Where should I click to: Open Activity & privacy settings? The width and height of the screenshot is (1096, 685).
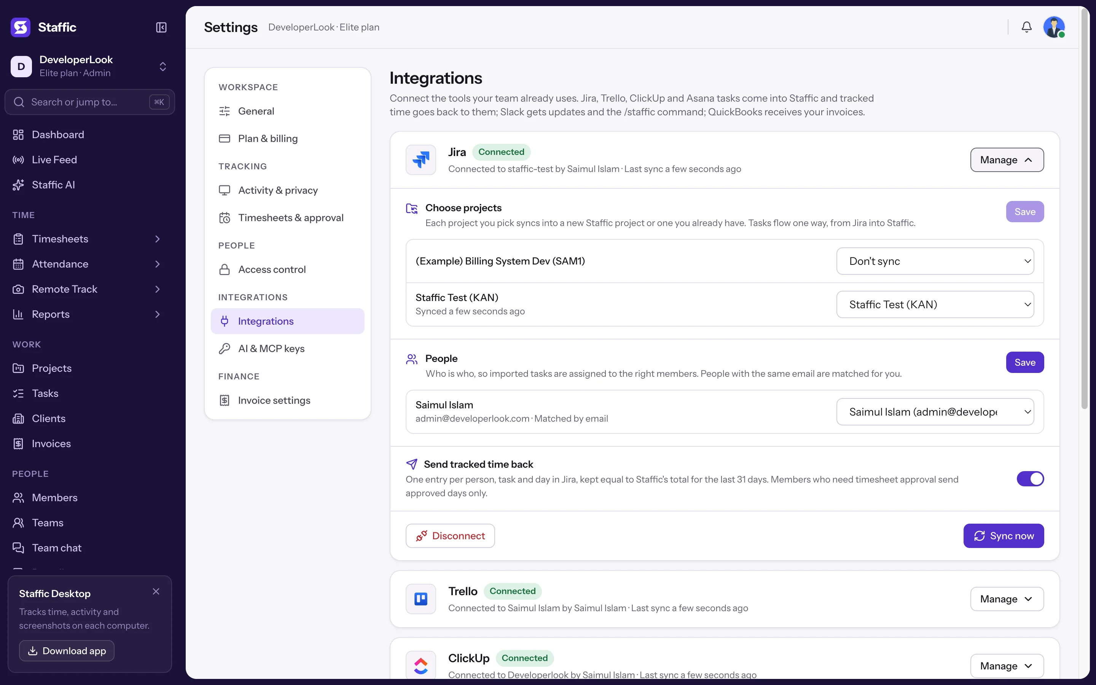287,190
